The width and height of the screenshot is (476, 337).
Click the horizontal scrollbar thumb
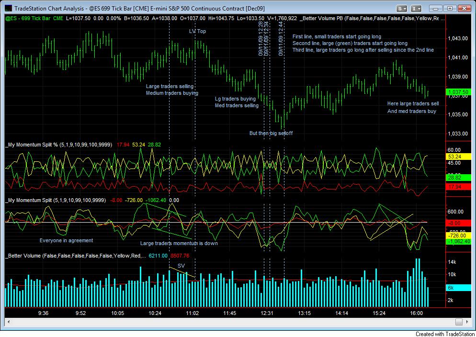coord(459,322)
